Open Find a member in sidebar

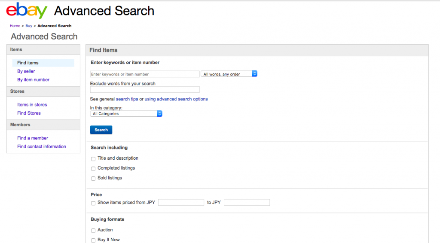pyautogui.click(x=33, y=138)
